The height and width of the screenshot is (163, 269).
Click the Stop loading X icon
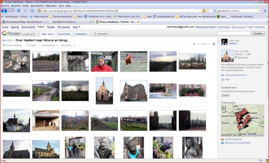[25, 11]
